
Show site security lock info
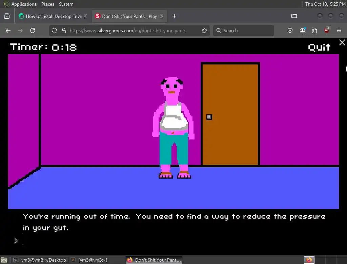(64, 31)
